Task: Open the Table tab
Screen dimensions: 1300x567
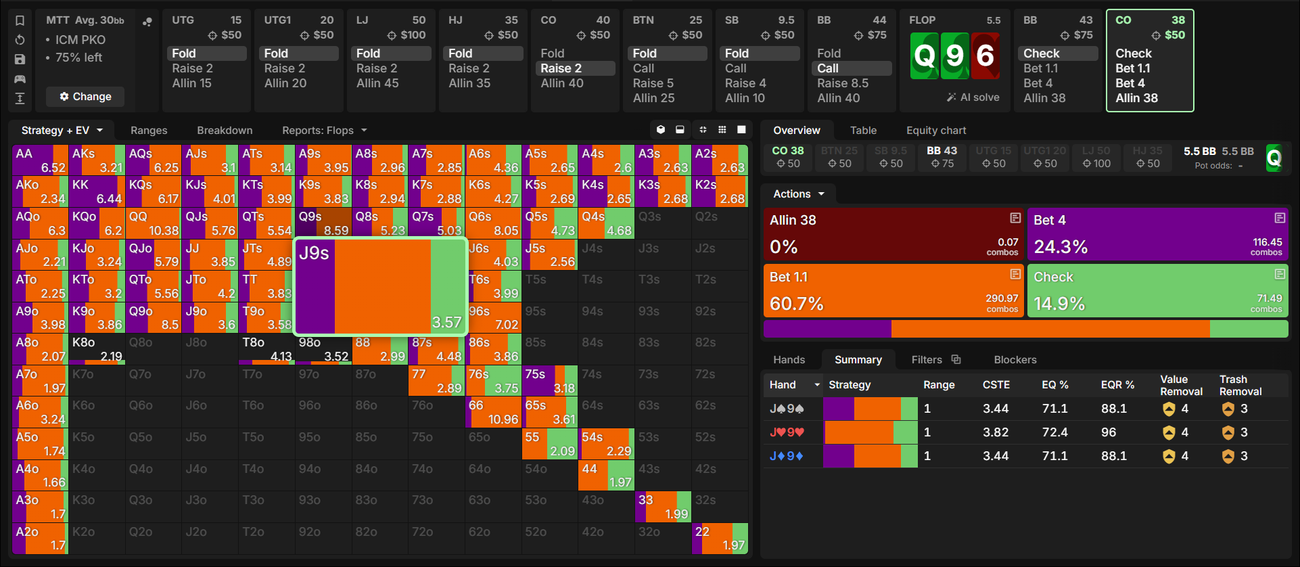Action: click(x=863, y=131)
